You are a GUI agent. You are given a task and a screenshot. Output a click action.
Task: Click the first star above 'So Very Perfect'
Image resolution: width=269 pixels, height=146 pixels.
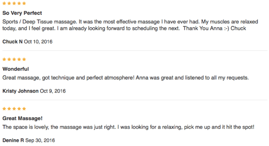coord(4,4)
